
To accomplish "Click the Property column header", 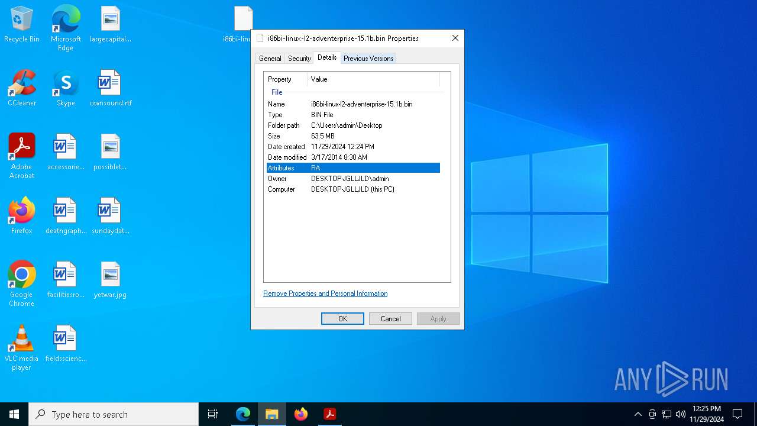I will tap(286, 79).
